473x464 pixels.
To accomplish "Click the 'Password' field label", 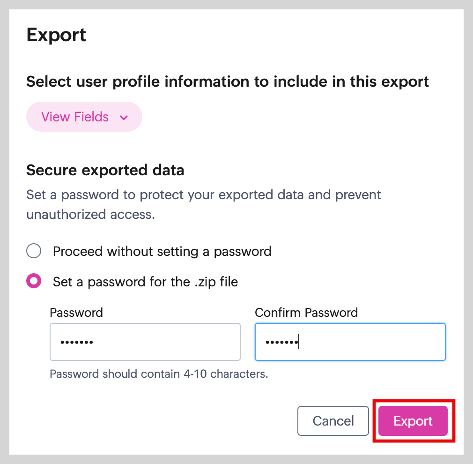I will [76, 313].
